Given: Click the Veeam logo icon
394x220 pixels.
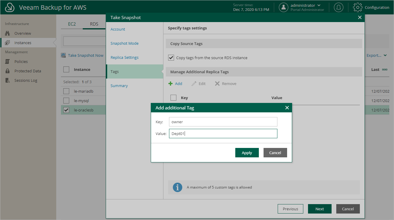Looking at the screenshot, I should click(x=10, y=7).
